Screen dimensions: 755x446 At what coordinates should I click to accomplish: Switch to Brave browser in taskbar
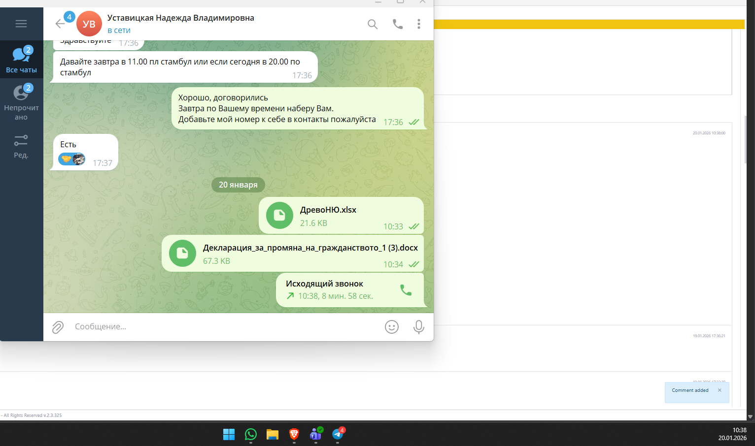click(294, 434)
